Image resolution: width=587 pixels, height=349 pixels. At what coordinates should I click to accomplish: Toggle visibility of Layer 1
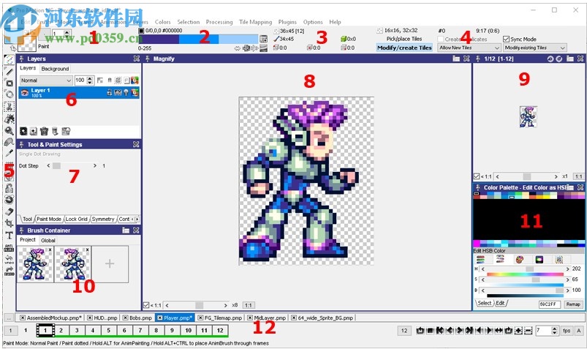click(24, 93)
